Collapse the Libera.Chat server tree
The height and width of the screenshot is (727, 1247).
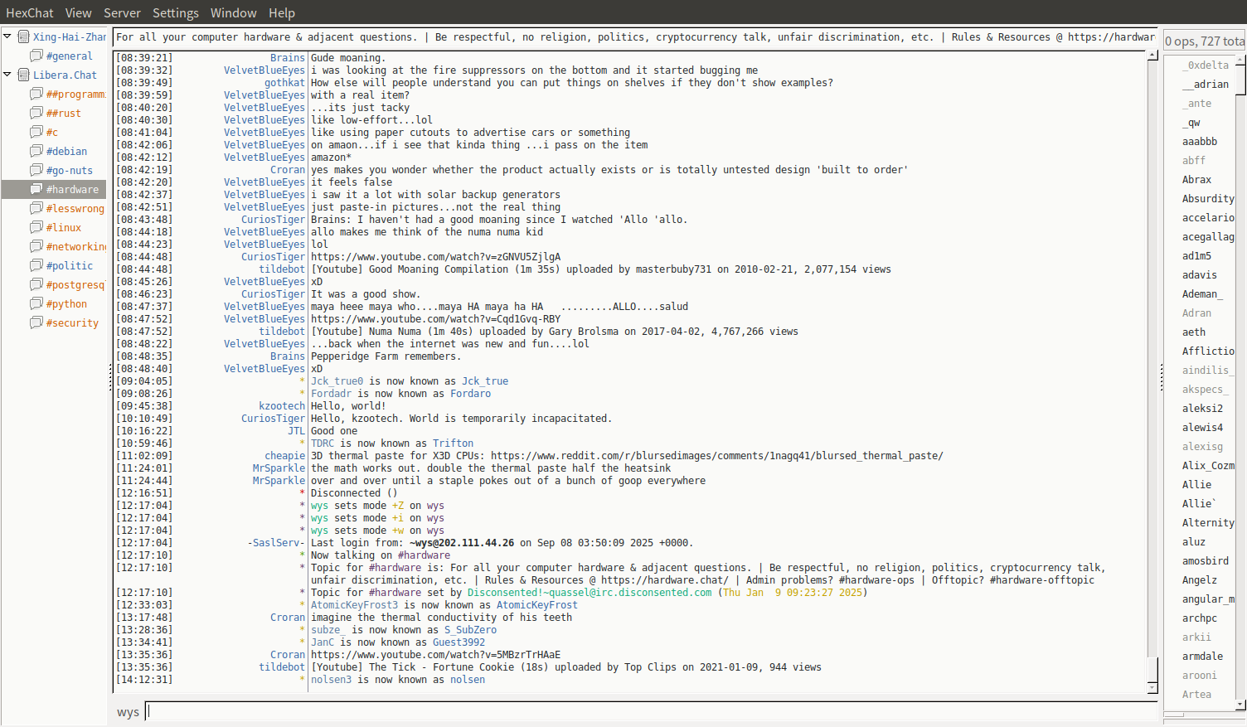[7, 75]
